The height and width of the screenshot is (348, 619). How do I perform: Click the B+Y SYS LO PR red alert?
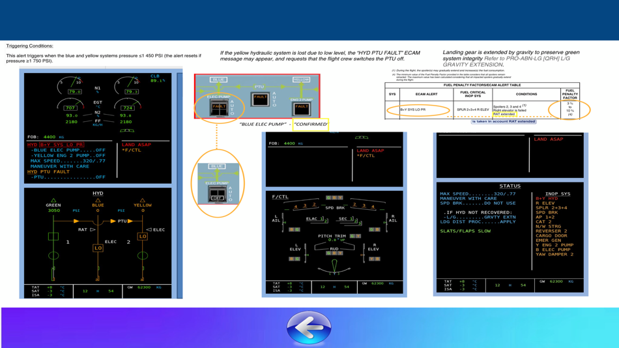point(62,145)
